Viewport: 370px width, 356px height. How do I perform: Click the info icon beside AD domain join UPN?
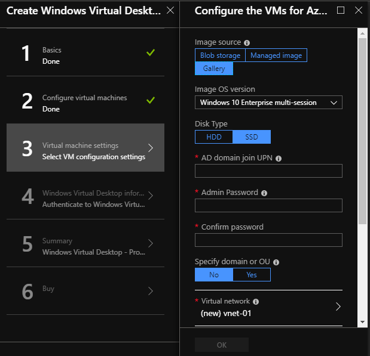pos(279,159)
